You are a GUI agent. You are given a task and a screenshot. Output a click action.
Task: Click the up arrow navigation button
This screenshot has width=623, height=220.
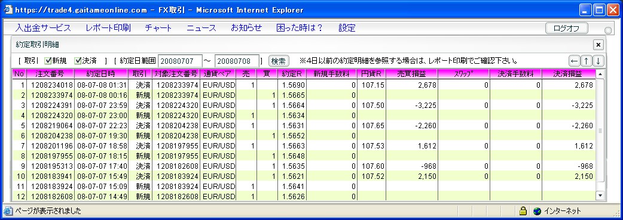(x=586, y=61)
